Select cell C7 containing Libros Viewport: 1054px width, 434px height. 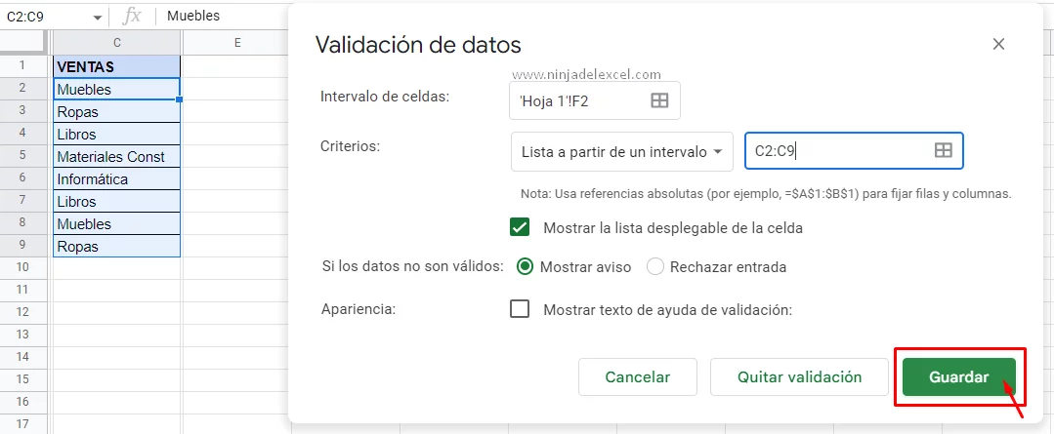coord(117,201)
